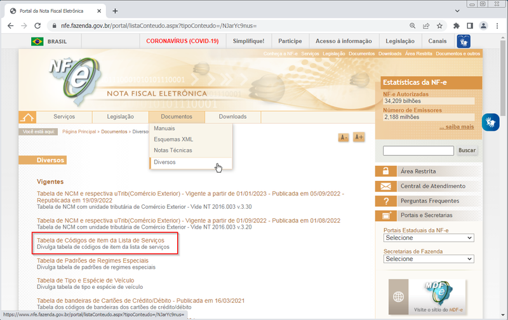This screenshot has width=508, height=320.
Task: Open a new browser tab
Action: click(x=115, y=11)
